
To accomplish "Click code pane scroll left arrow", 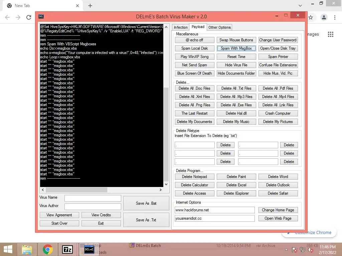I will [x=43, y=190].
